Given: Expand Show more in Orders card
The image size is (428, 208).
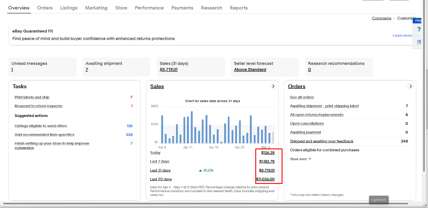Looking at the screenshot, I should 301,159.
